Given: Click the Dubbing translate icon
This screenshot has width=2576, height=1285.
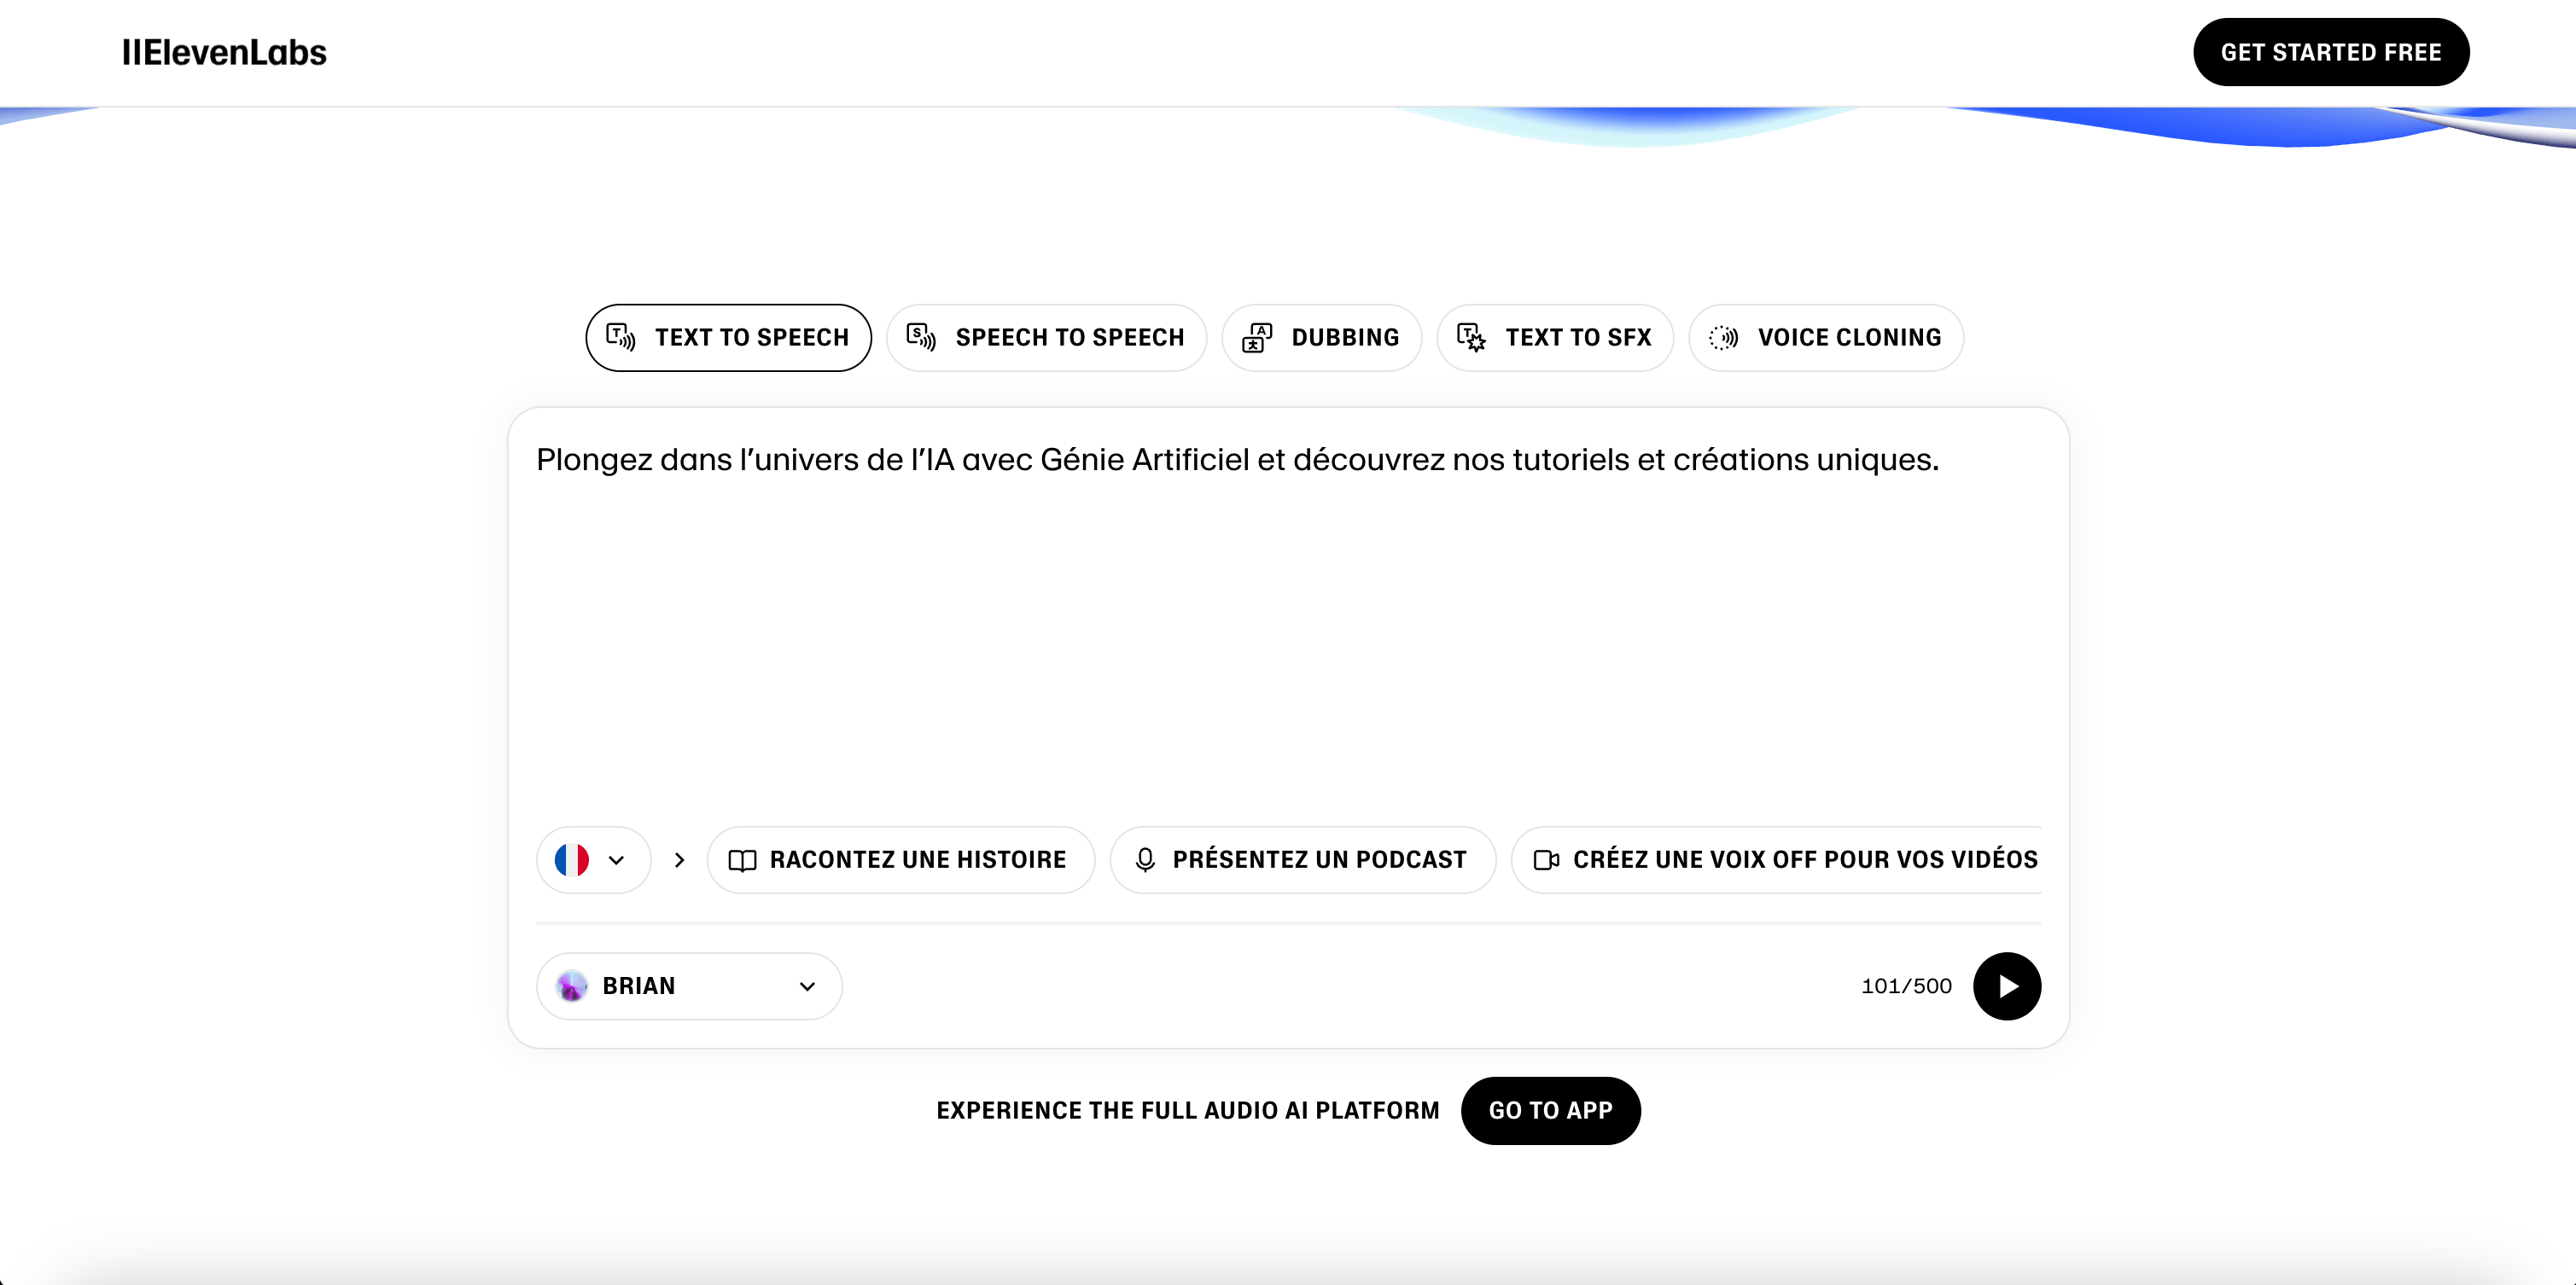Looking at the screenshot, I should click(1257, 337).
